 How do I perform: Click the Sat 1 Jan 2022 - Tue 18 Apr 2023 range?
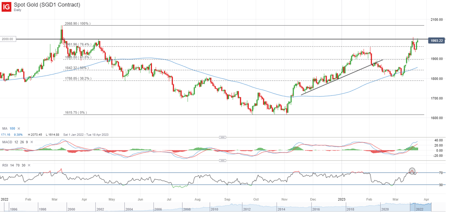[x=85, y=134]
